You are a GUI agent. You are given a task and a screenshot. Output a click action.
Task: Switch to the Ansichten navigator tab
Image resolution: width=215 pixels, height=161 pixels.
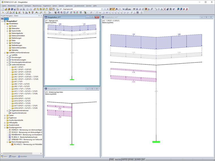[x=22, y=156]
